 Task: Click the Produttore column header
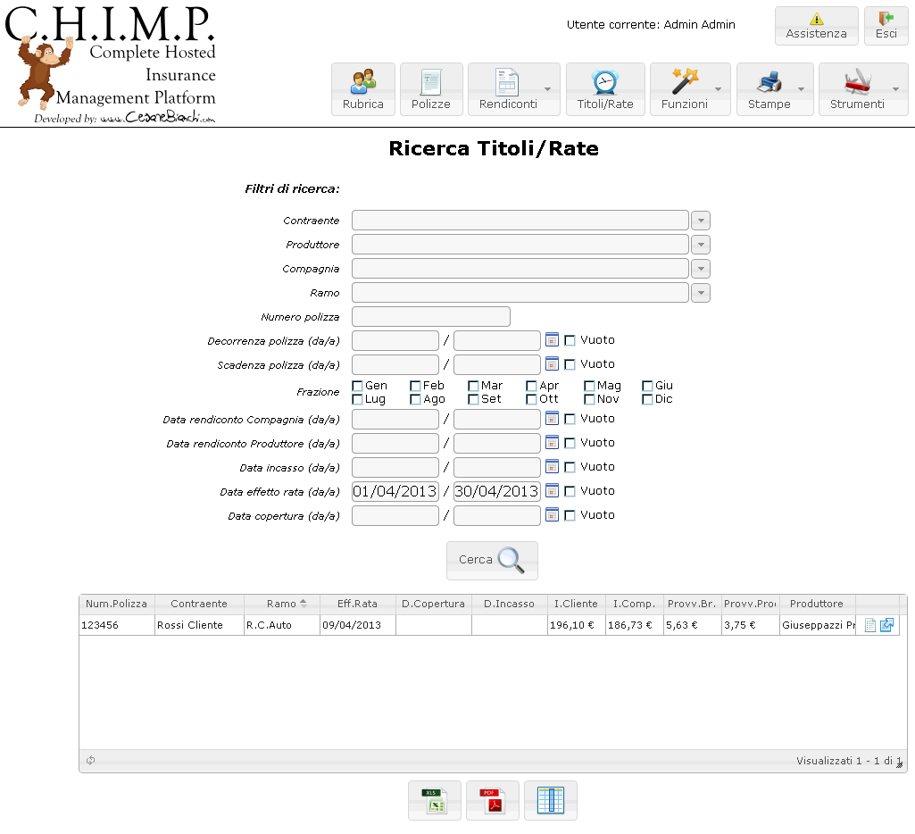pos(817,604)
